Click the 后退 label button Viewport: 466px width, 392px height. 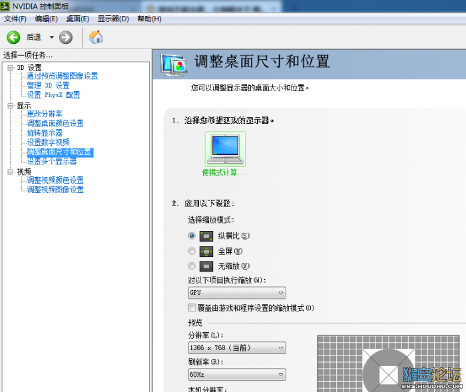coord(33,37)
